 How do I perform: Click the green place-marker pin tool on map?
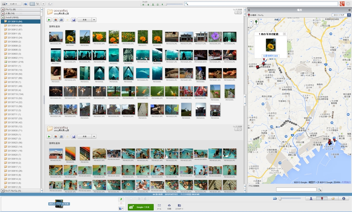256,22
